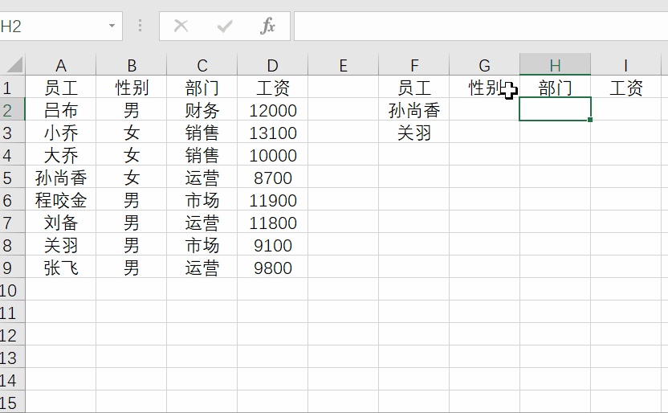Image resolution: width=668 pixels, height=413 pixels.
Task: Click the Name Box showing H2
Action: click(52, 26)
